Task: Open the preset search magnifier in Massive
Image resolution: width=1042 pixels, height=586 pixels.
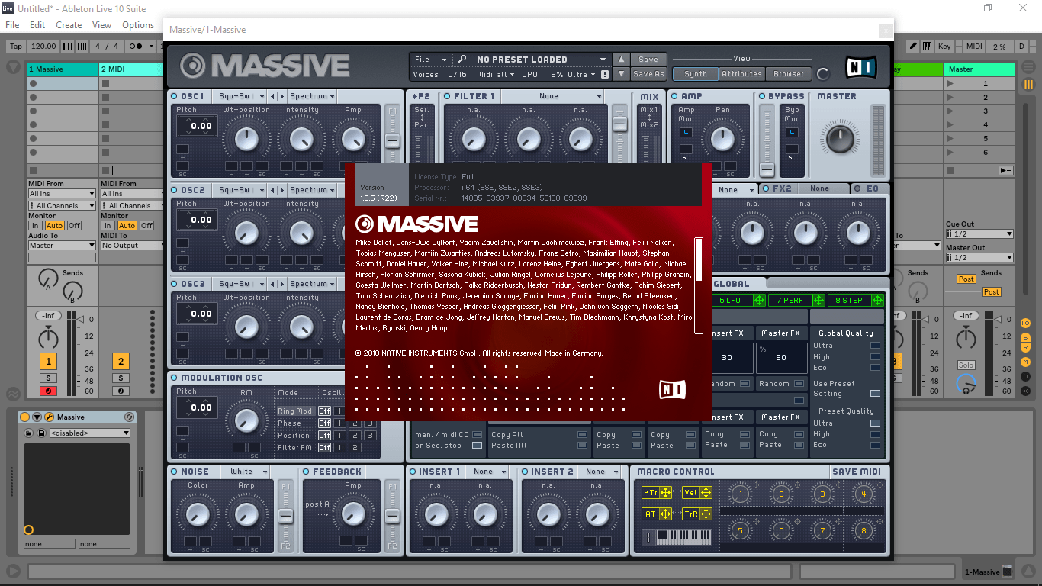Action: [461, 60]
